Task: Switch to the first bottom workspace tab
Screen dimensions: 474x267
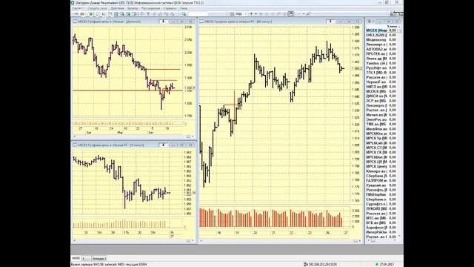Action: [x=76, y=258]
